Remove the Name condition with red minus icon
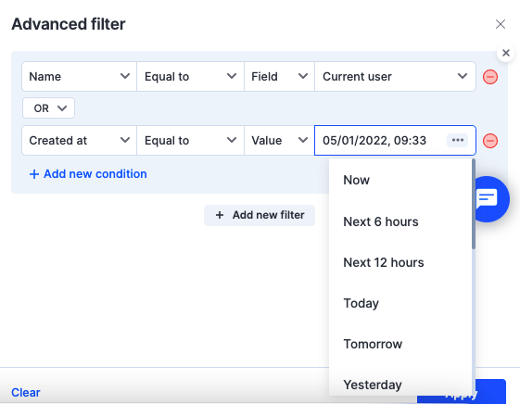Image resolution: width=520 pixels, height=404 pixels. click(x=489, y=77)
